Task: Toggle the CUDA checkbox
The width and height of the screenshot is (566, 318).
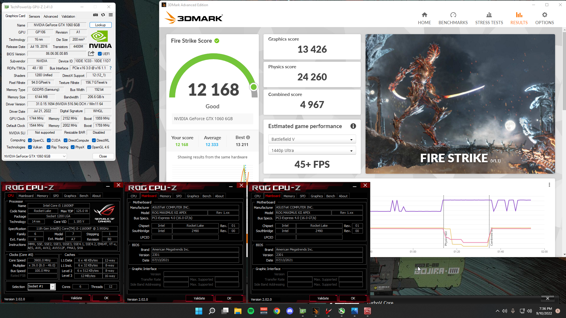Action: (x=49, y=140)
